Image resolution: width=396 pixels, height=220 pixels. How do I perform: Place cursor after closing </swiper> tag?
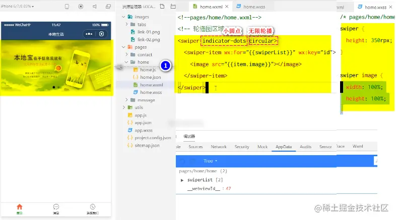pos(206,87)
